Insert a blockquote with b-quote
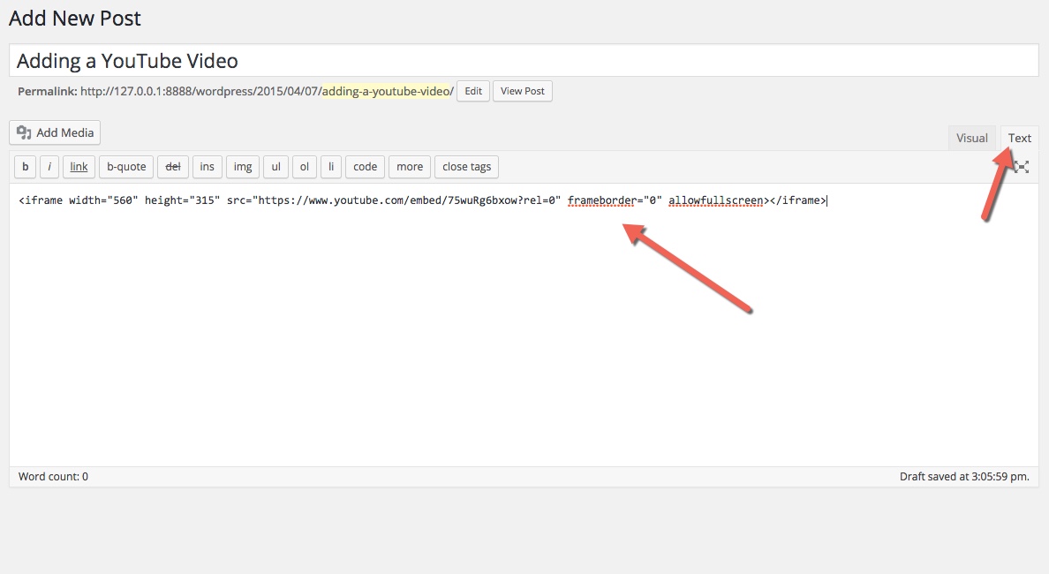The height and width of the screenshot is (574, 1049). click(126, 166)
